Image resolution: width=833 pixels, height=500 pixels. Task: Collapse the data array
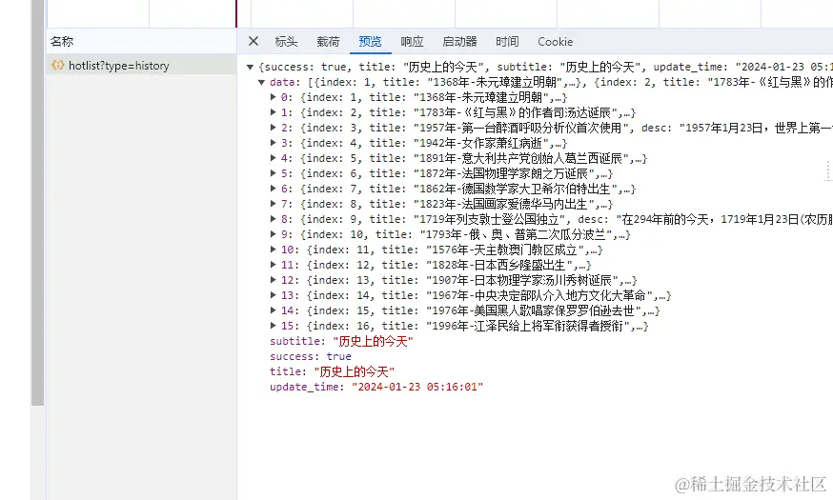[x=261, y=82]
